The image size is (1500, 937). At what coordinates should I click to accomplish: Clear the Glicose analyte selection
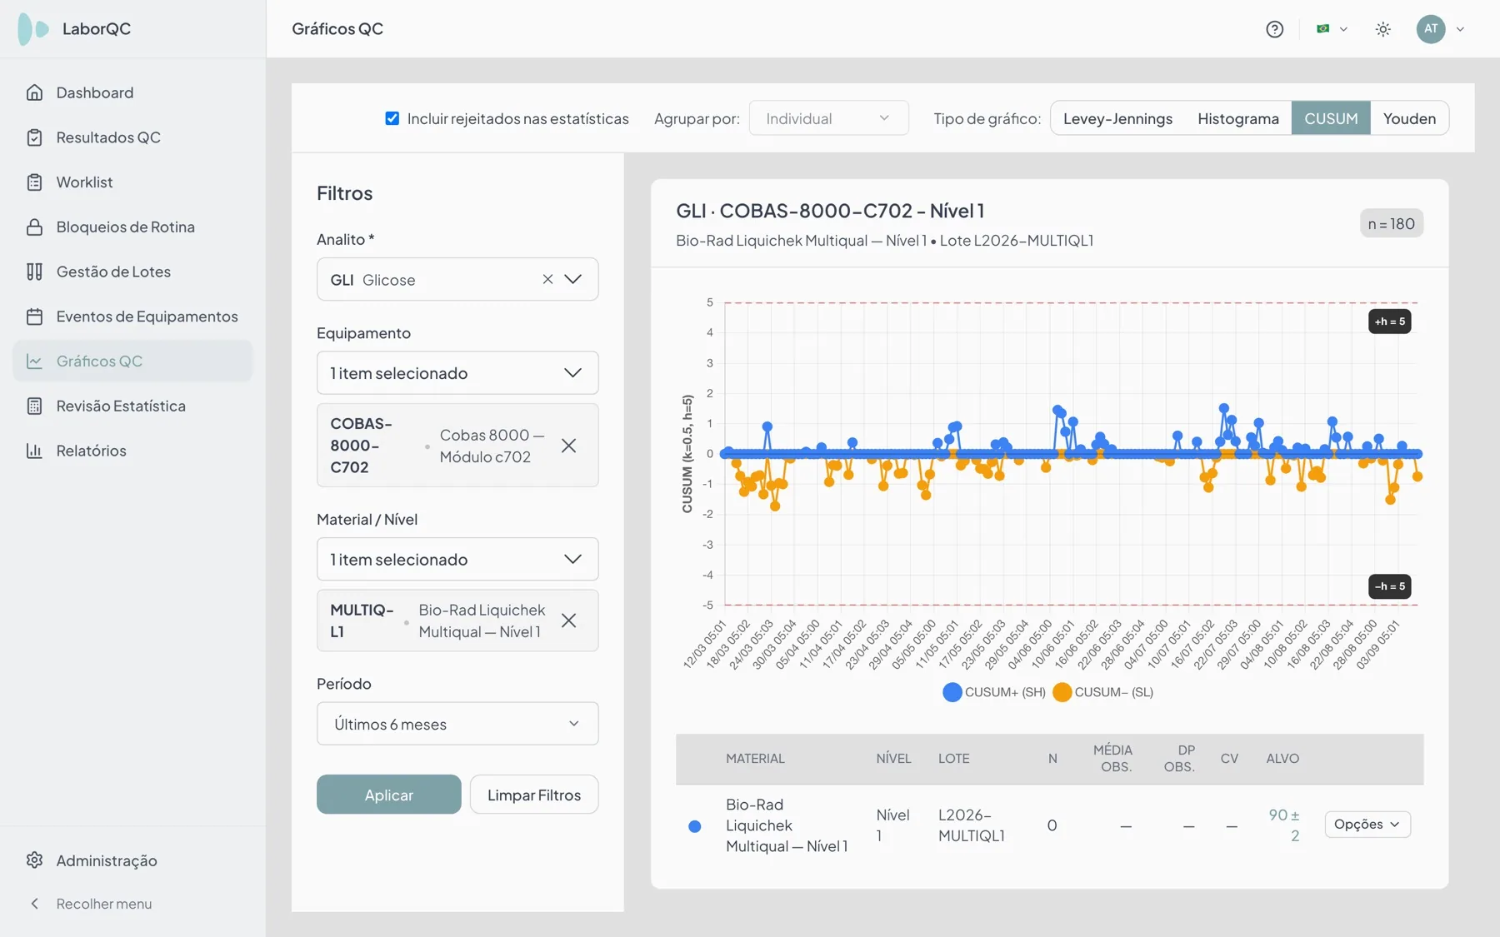coord(547,280)
